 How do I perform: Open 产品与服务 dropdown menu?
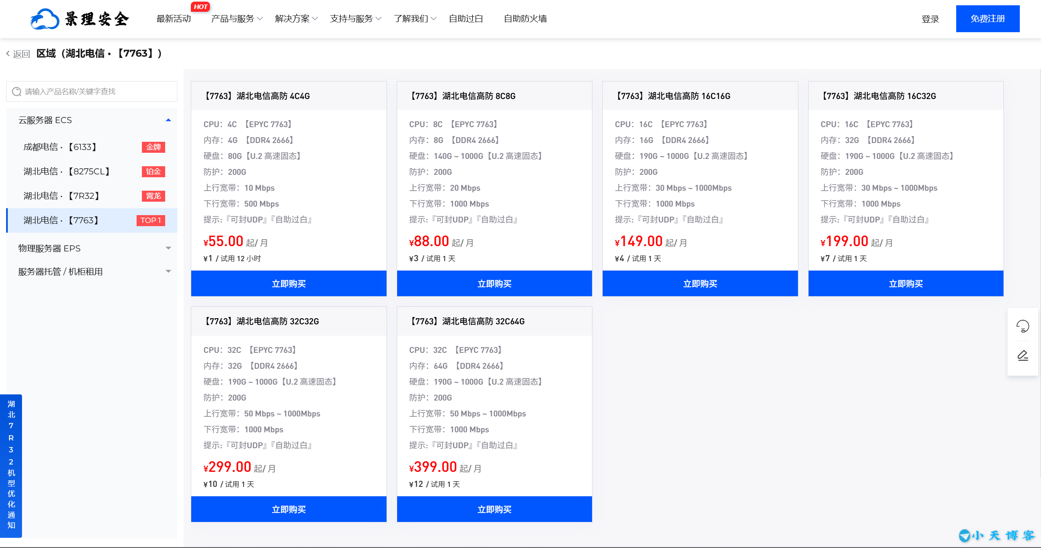237,19
